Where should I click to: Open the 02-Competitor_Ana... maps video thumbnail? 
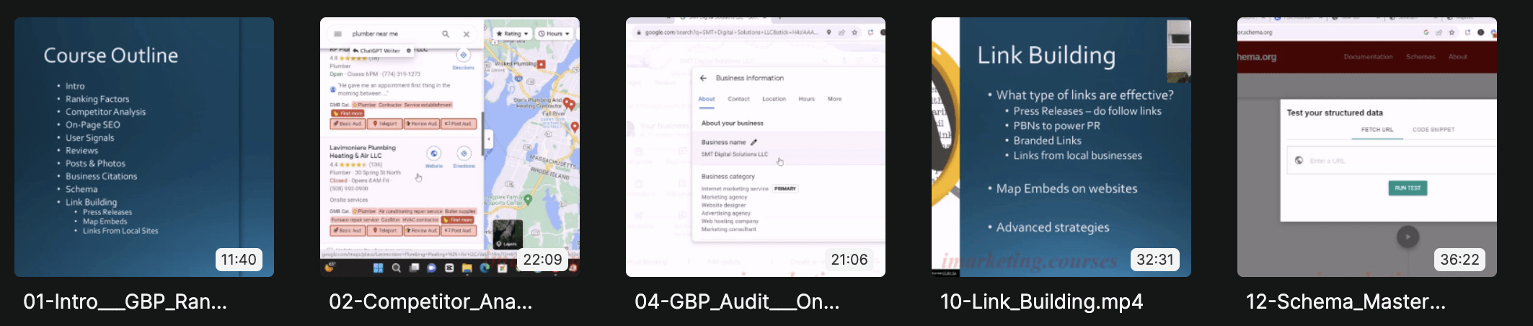[x=449, y=146]
